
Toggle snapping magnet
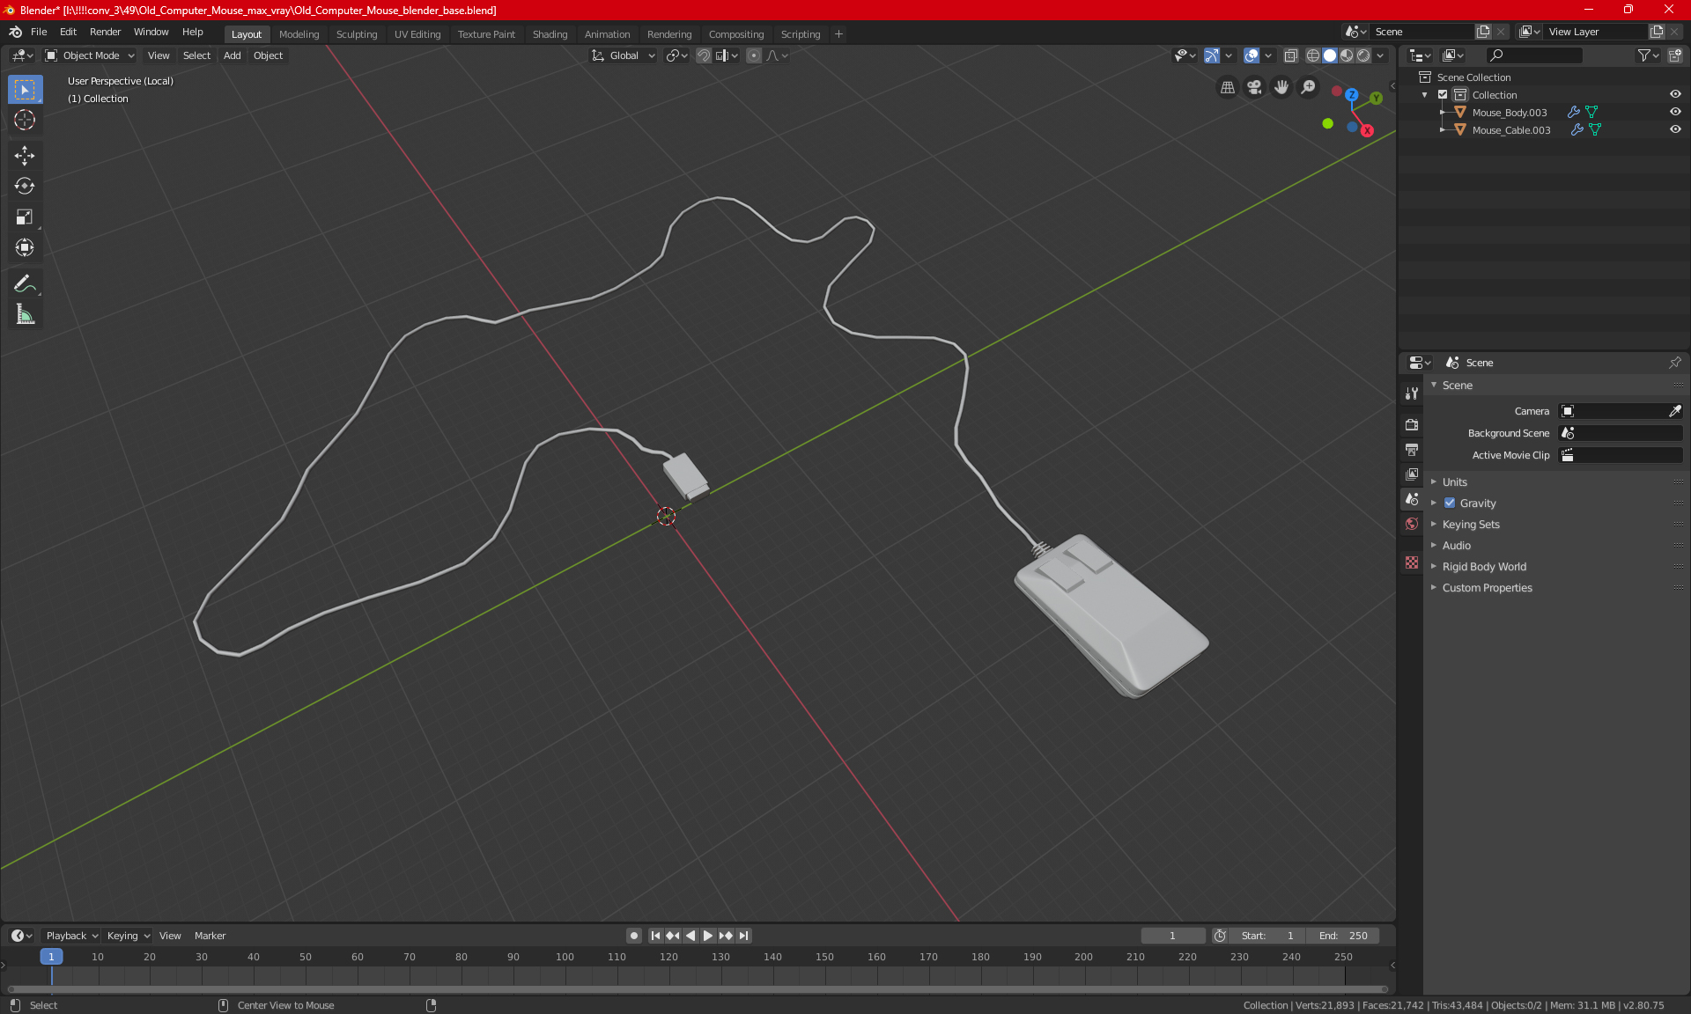pyautogui.click(x=703, y=55)
